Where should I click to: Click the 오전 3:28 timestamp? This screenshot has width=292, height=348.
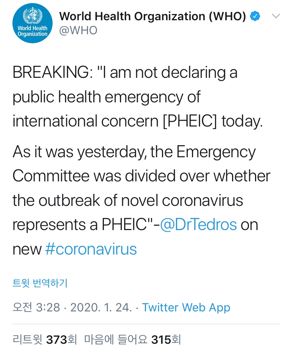36,308
